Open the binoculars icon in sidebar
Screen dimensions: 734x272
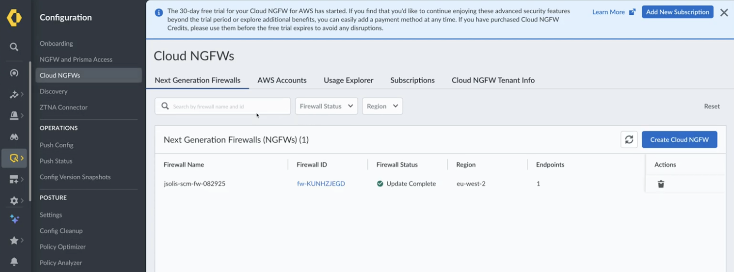point(14,137)
